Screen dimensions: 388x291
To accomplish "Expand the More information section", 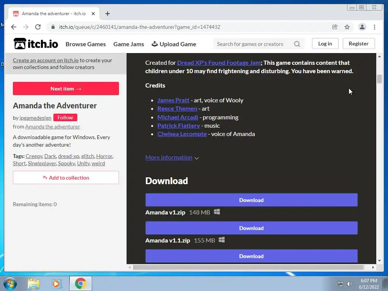I will coord(172,158).
